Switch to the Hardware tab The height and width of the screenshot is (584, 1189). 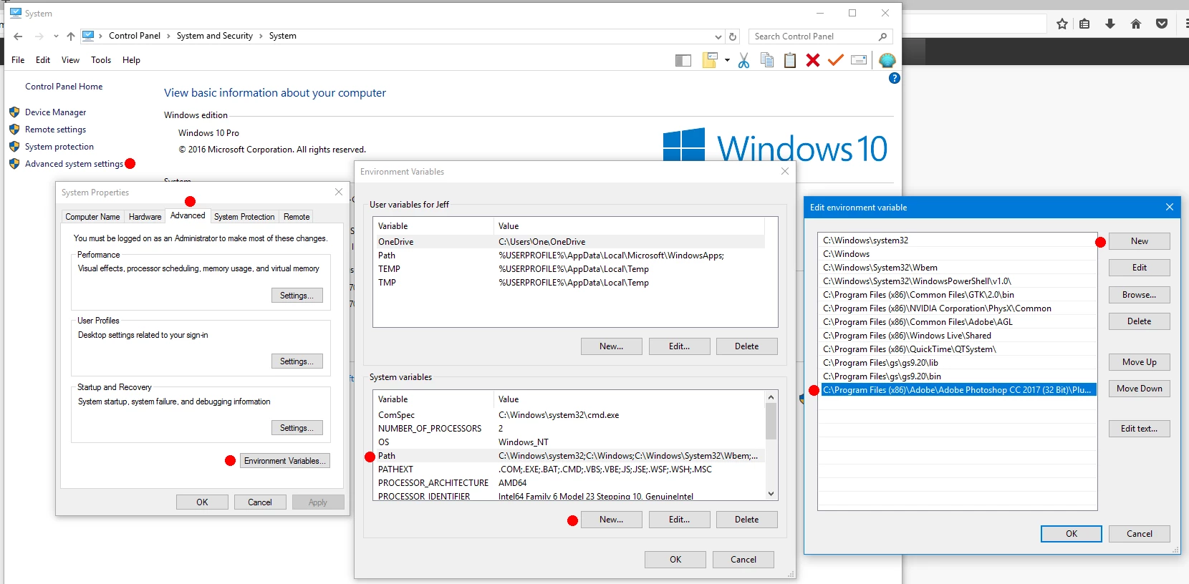(145, 217)
